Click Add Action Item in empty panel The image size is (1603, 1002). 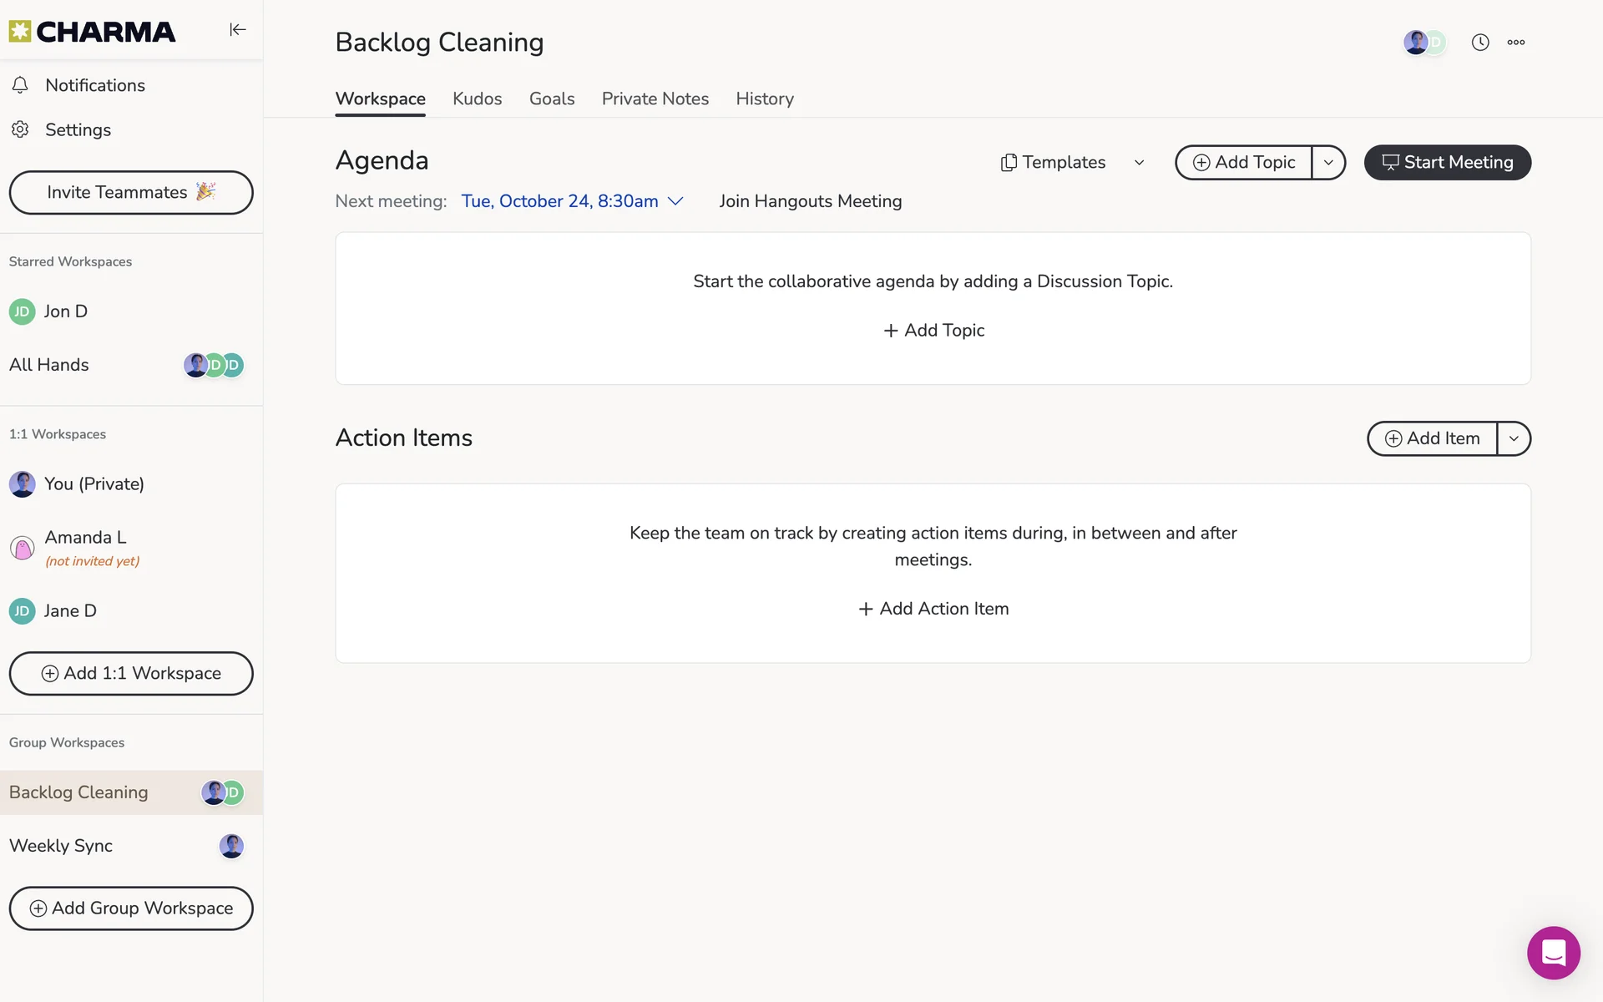point(933,609)
